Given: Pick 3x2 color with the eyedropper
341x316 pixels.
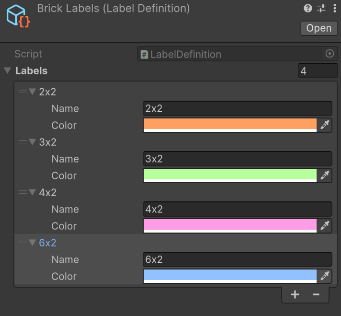Looking at the screenshot, I should (x=325, y=176).
